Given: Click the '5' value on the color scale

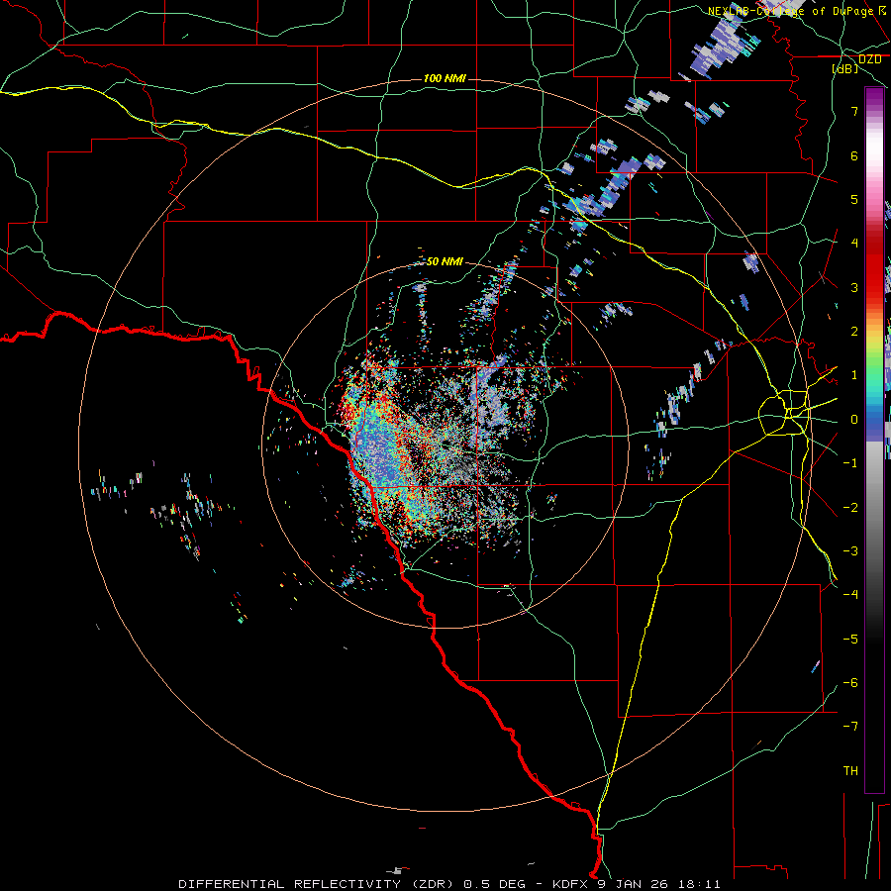Looking at the screenshot, I should tap(854, 199).
